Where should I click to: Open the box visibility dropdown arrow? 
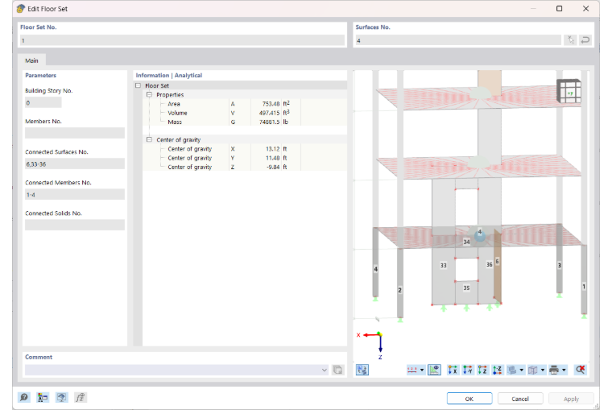coord(543,371)
